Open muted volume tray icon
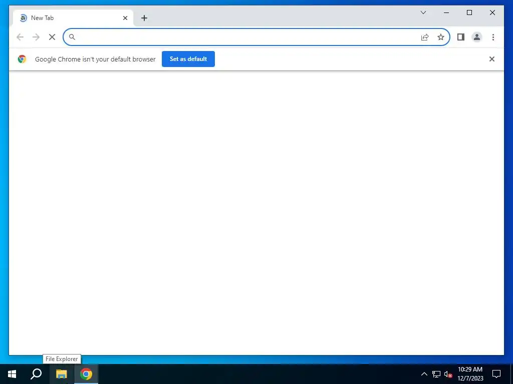Viewport: 513px width, 384px height. pos(448,374)
